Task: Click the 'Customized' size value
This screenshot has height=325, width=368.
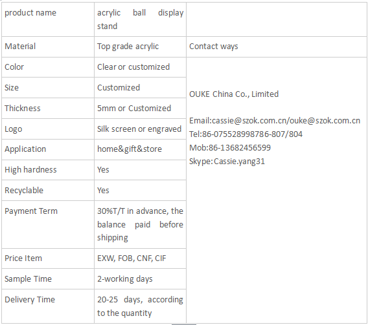Action: click(x=119, y=88)
